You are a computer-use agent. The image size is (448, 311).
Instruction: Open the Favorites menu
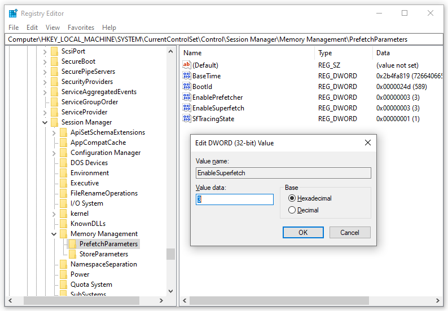pos(81,27)
